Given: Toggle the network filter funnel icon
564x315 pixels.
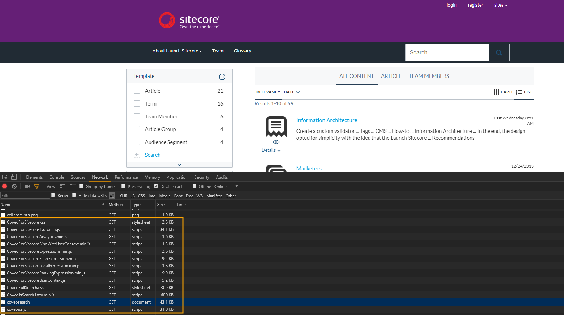Looking at the screenshot, I should [37, 186].
